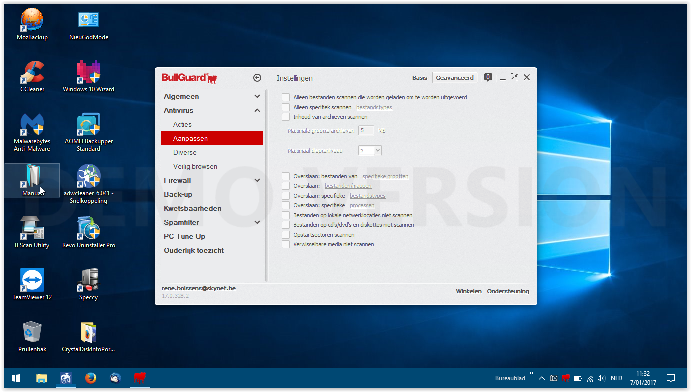Expand the Firewall section chevron
The width and height of the screenshot is (691, 392).
click(257, 180)
